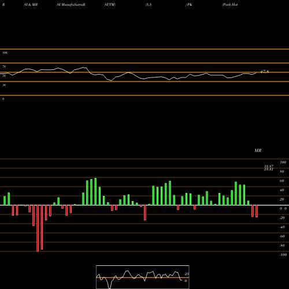Click the 100 label on the MR axis
Image resolution: width=289 pixels, height=289 pixels.
click(x=283, y=162)
